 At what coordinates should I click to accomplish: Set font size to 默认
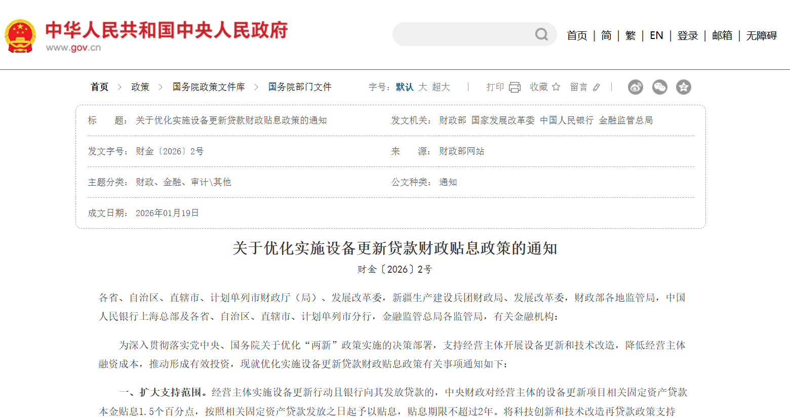[x=404, y=87]
